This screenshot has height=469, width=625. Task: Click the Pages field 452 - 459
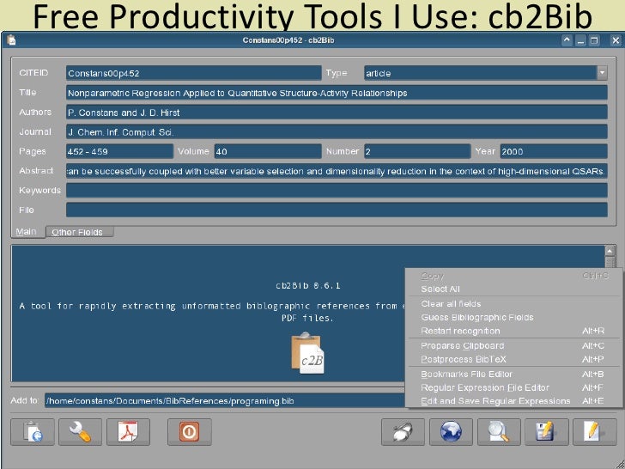click(x=119, y=151)
